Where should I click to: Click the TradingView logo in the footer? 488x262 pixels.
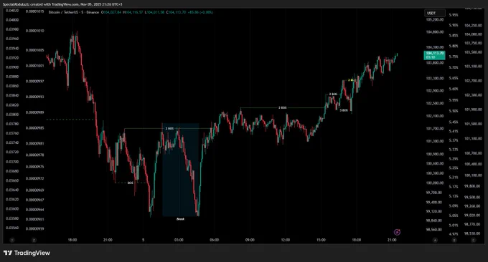coord(27,253)
